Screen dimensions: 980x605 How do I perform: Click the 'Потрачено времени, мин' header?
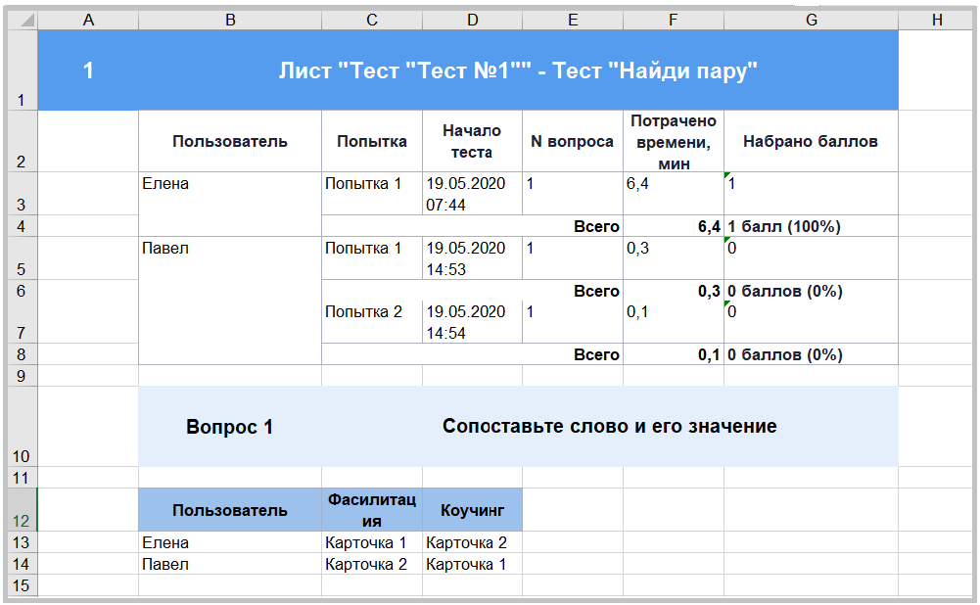(x=674, y=141)
